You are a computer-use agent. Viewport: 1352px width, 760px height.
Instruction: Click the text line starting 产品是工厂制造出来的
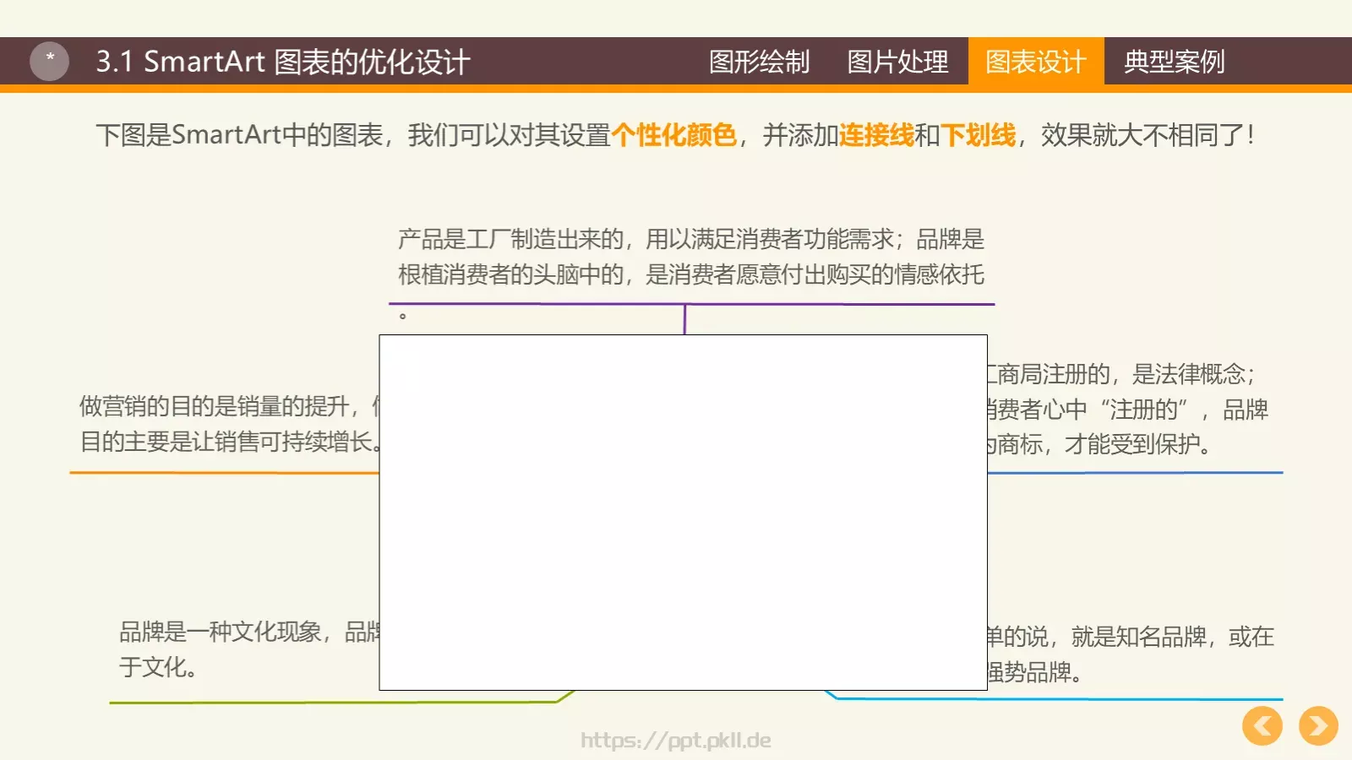pyautogui.click(x=691, y=239)
